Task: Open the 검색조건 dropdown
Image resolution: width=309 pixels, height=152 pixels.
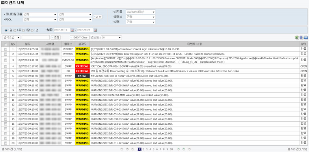Action: pyautogui.click(x=11, y=38)
